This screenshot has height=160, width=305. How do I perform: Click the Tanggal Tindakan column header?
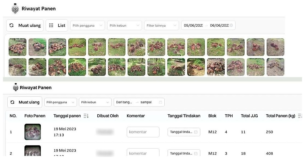coord(184,116)
